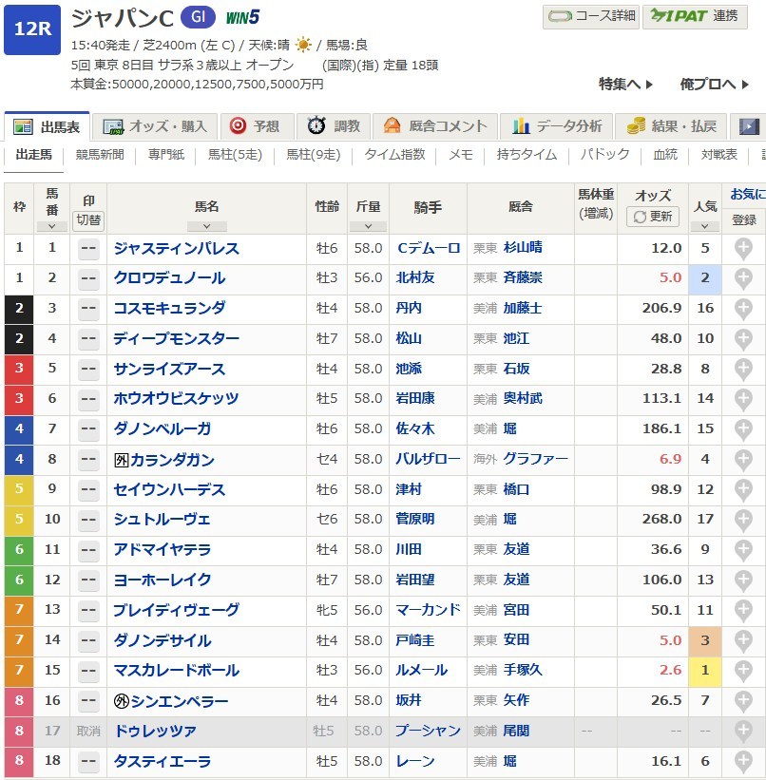The image size is (766, 780).
Task: Open the 結果・払戻 coins tab
Action: click(x=671, y=126)
